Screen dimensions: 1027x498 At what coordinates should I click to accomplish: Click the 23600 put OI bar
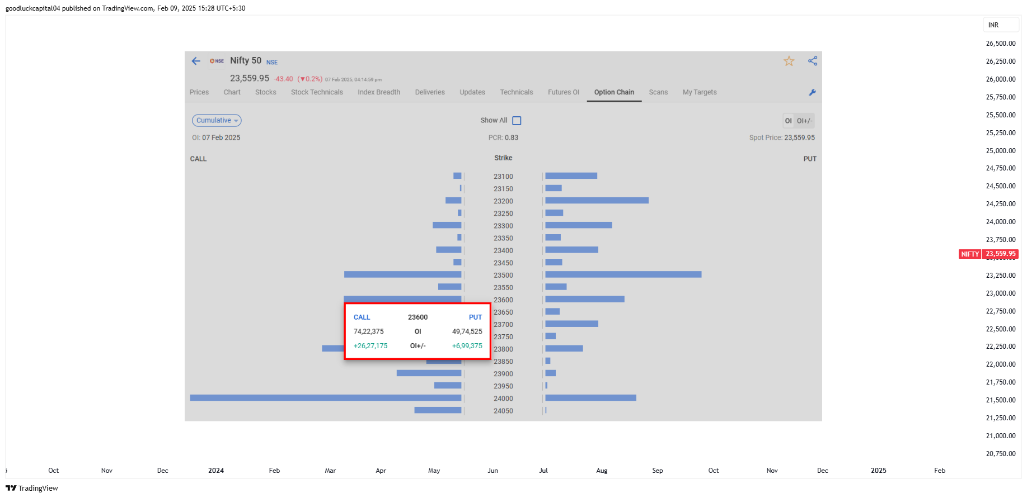click(x=585, y=299)
